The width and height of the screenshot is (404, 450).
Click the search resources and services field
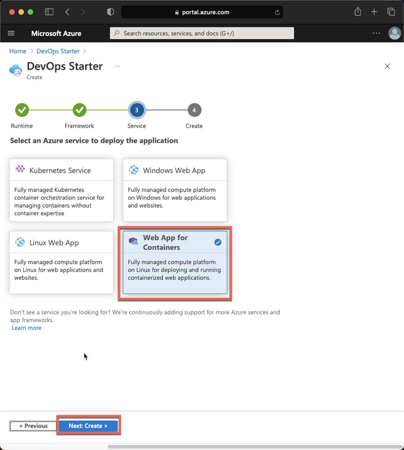(202, 33)
